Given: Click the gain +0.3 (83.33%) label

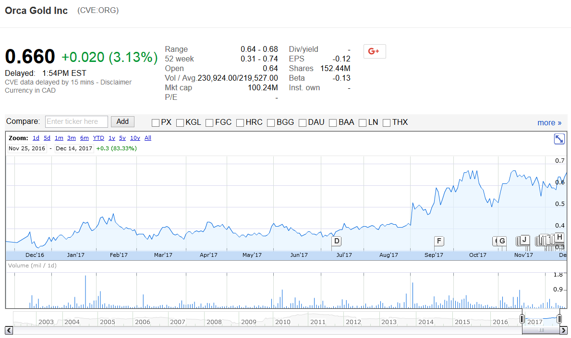Looking at the screenshot, I should coord(117,149).
